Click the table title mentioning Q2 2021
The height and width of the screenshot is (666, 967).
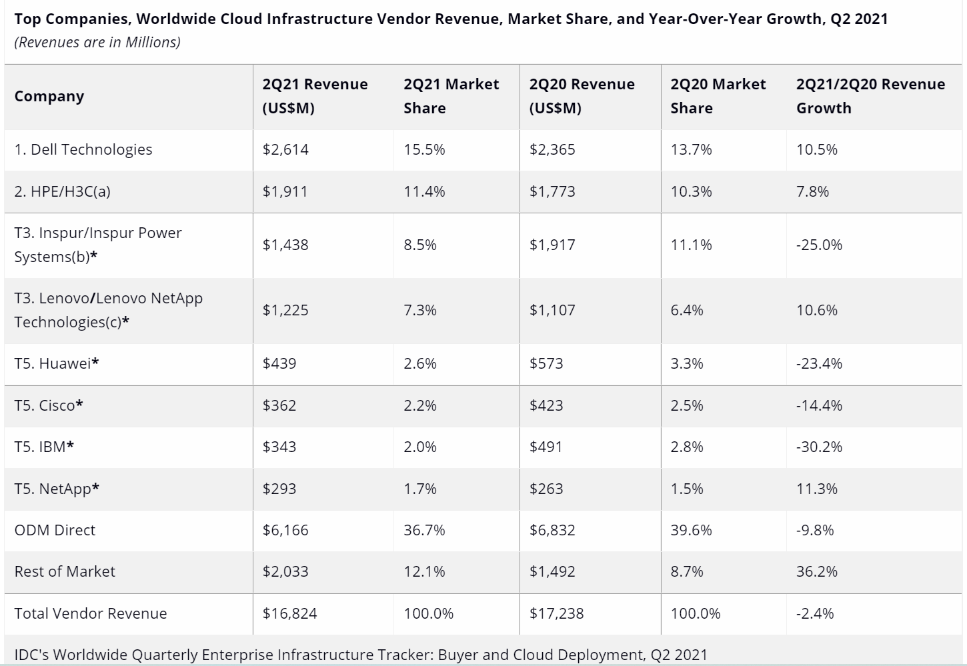tap(451, 19)
